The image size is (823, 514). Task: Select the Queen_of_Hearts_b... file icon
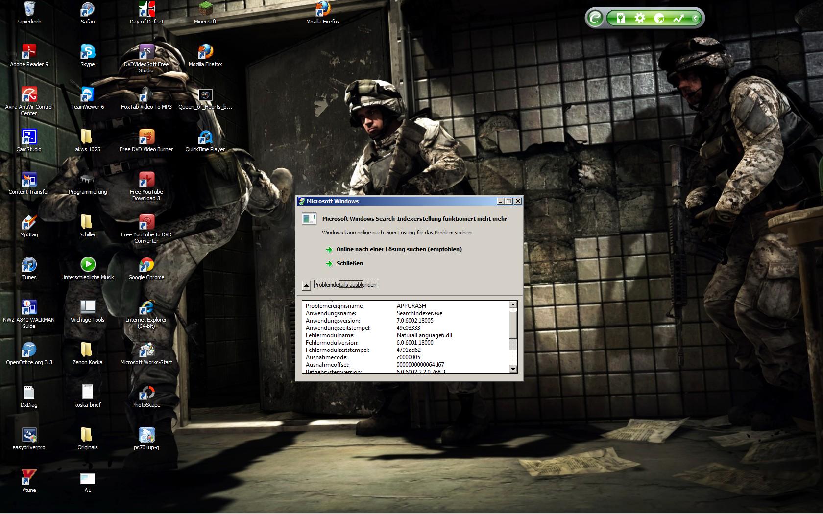point(205,94)
